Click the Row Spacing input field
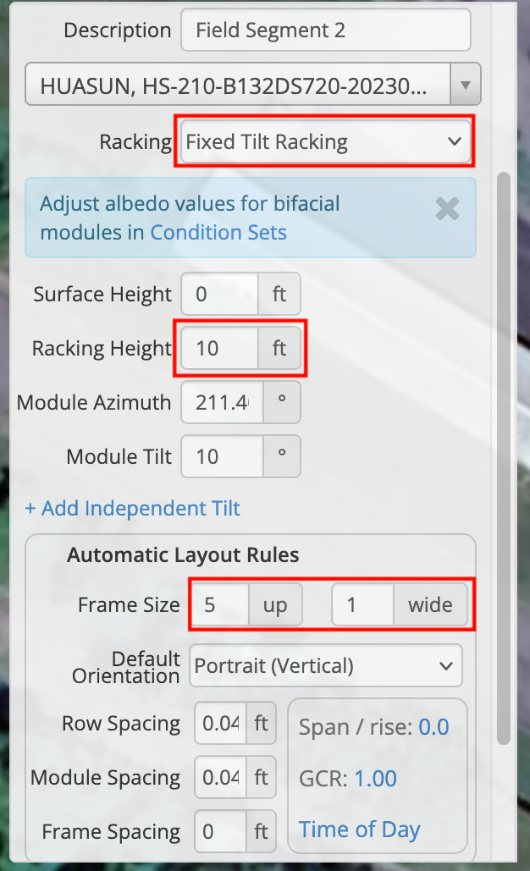The width and height of the screenshot is (530, 871). (x=221, y=724)
